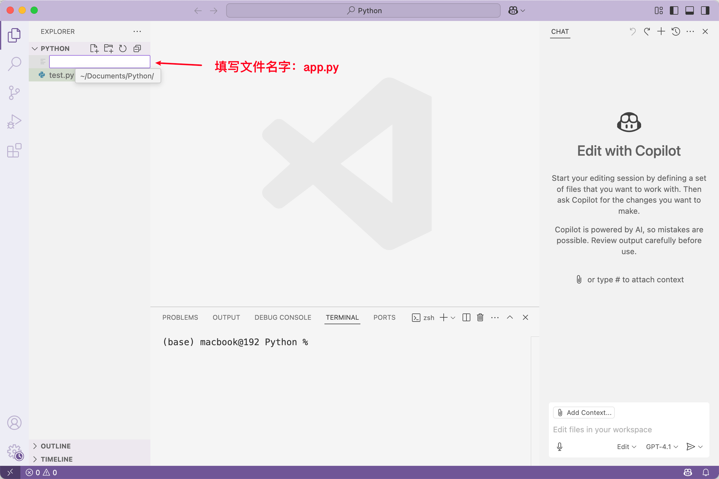The image size is (719, 479).
Task: Collapse all folders in the explorer
Action: (x=137, y=48)
